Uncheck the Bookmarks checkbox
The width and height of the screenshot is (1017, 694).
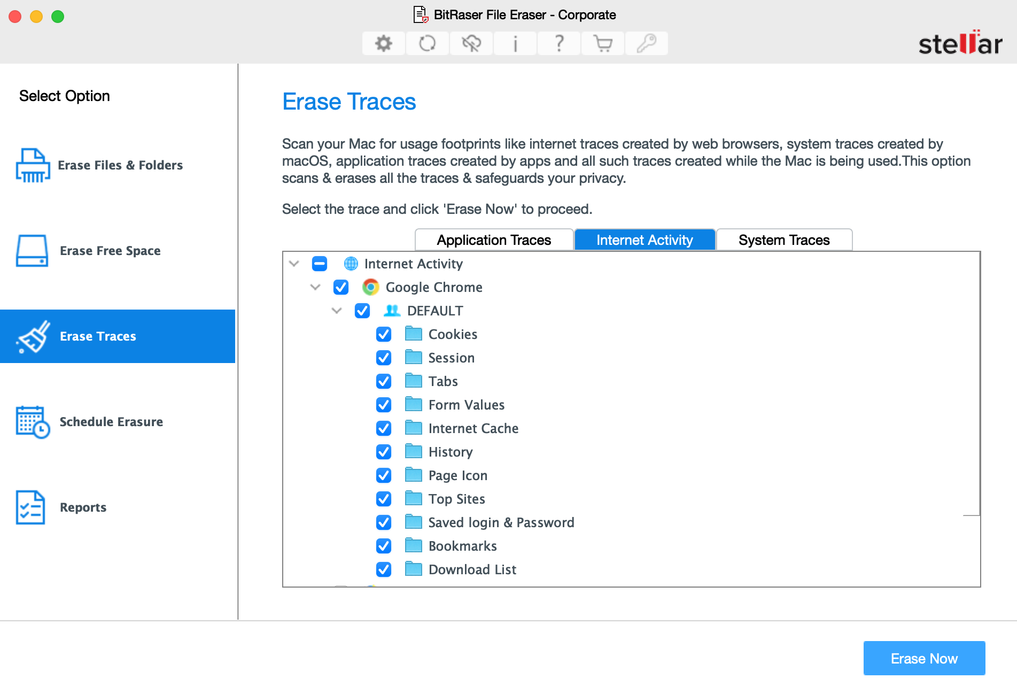pyautogui.click(x=384, y=546)
